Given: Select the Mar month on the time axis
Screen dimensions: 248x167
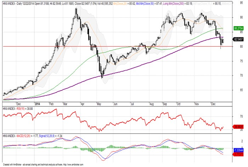Looking at the screenshot, I should pos(66,104).
